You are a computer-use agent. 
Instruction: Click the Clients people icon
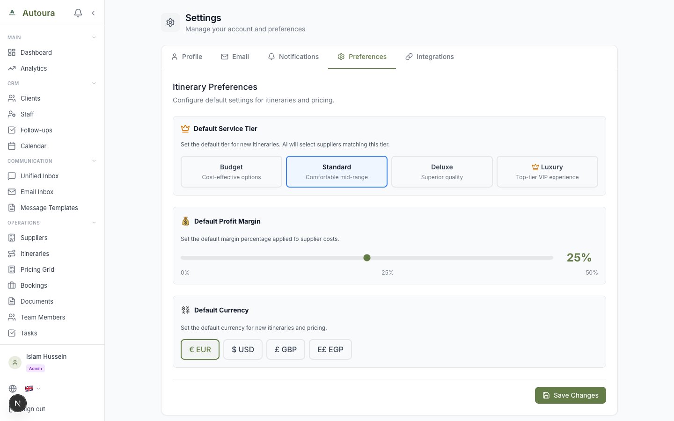tap(12, 98)
